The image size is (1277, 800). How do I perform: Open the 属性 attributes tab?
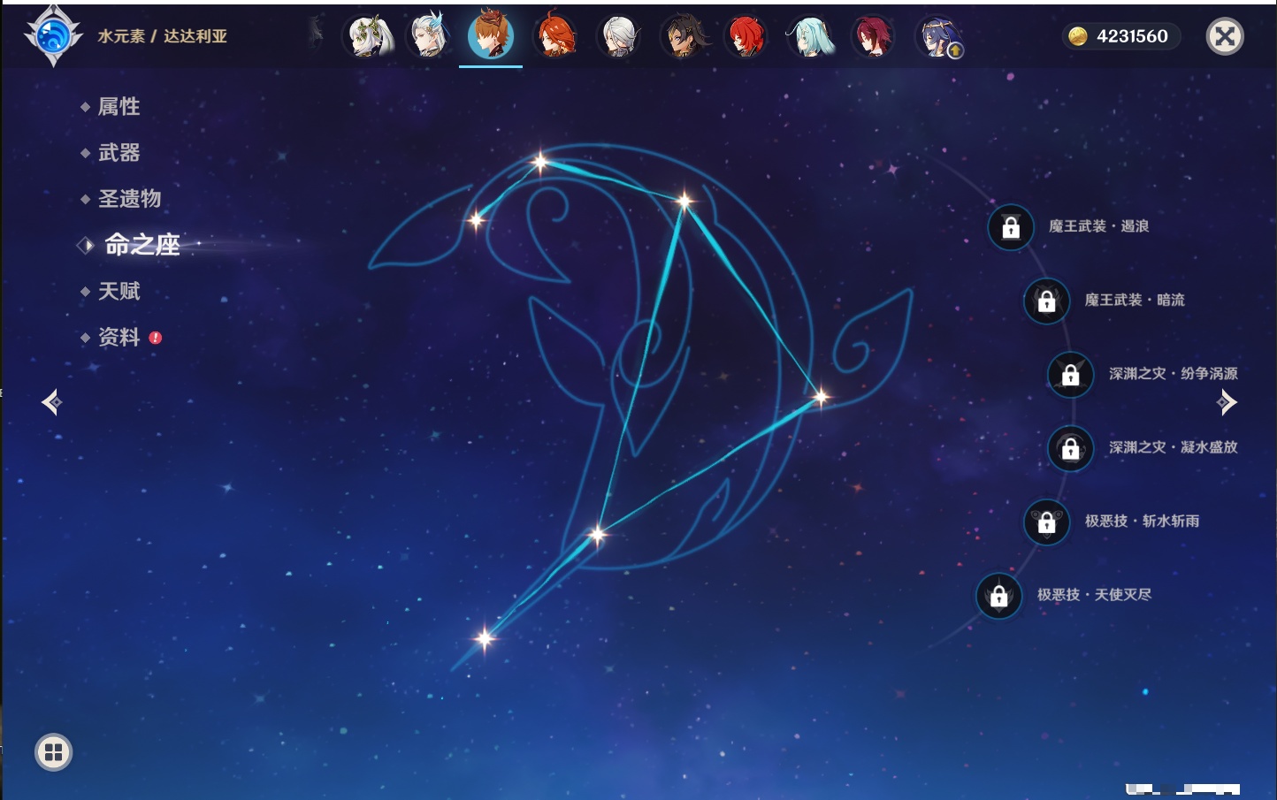point(119,107)
